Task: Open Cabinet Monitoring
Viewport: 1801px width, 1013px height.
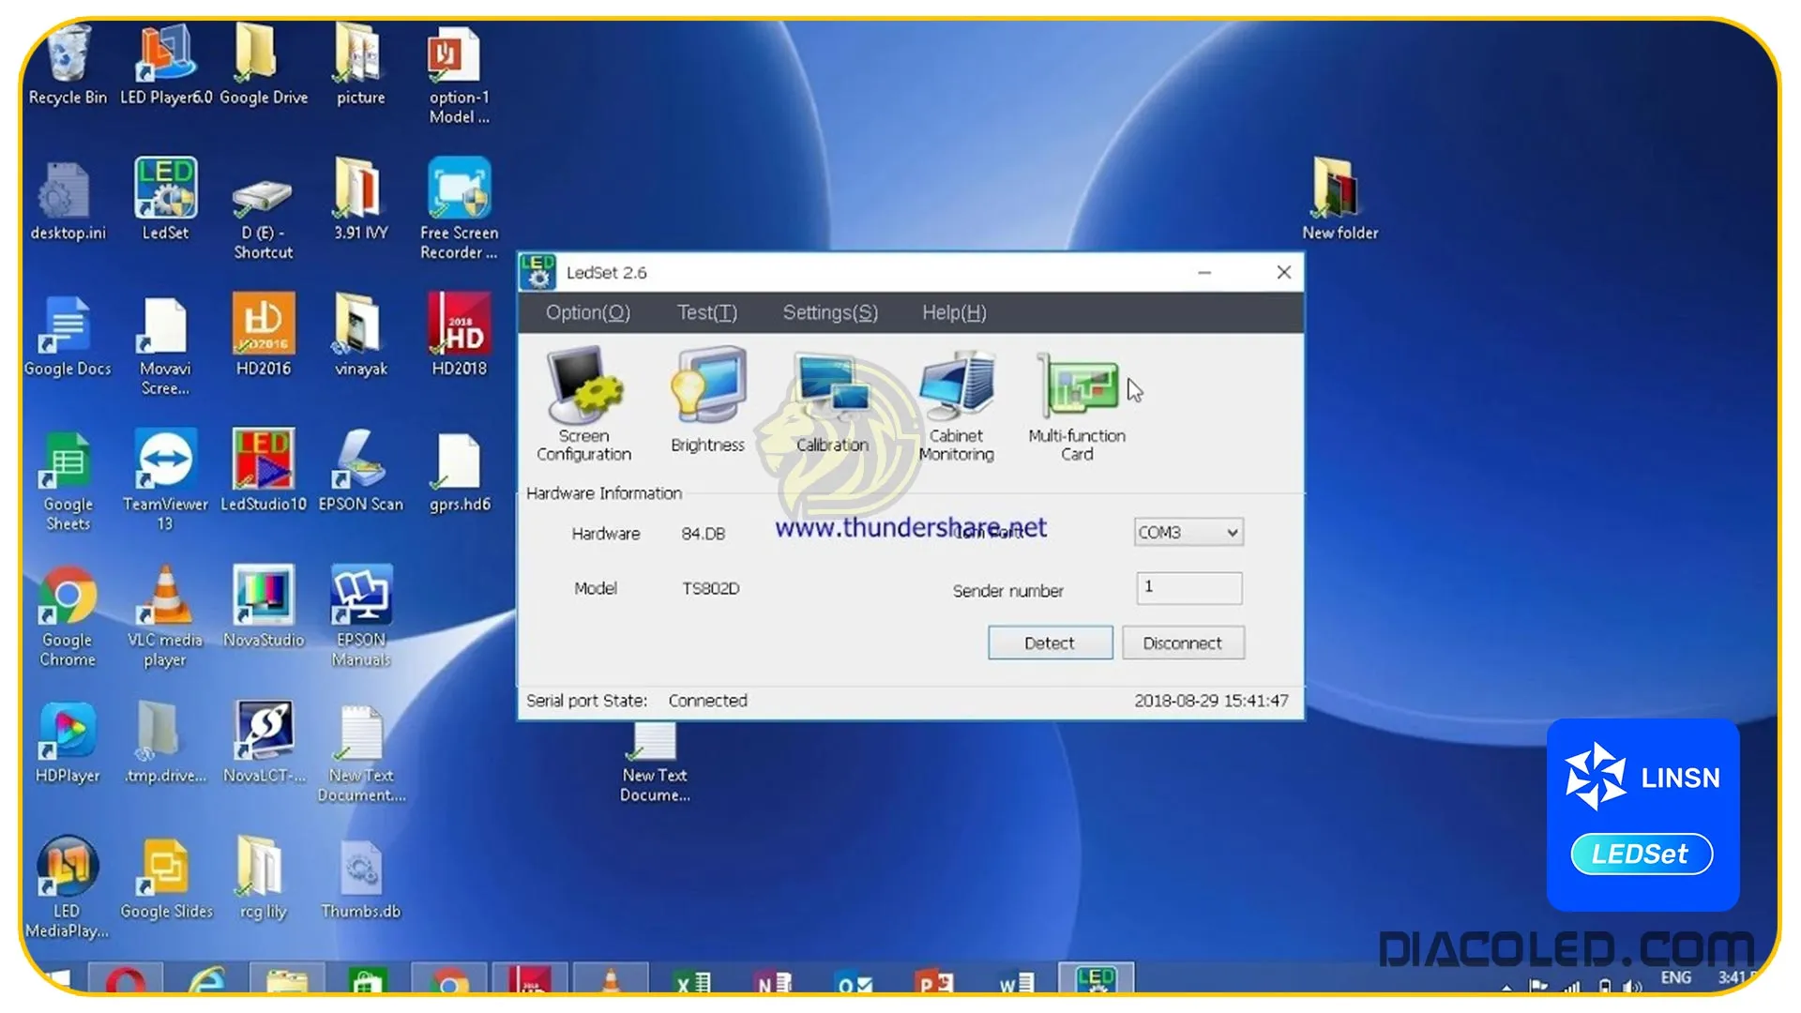Action: tap(956, 406)
